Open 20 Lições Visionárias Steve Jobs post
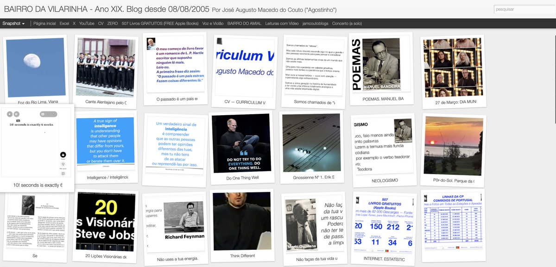Screen dimensions: 556x267 (x=105, y=222)
